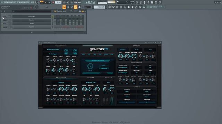The height and width of the screenshot is (124, 222).
Task: Open the PATTERNS menu
Action: (13, 2)
